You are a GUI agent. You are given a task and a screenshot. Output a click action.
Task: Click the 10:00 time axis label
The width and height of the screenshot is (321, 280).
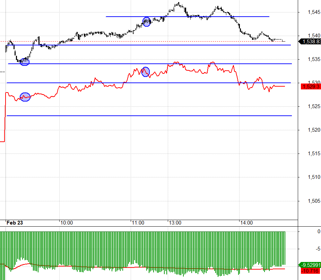point(67,223)
